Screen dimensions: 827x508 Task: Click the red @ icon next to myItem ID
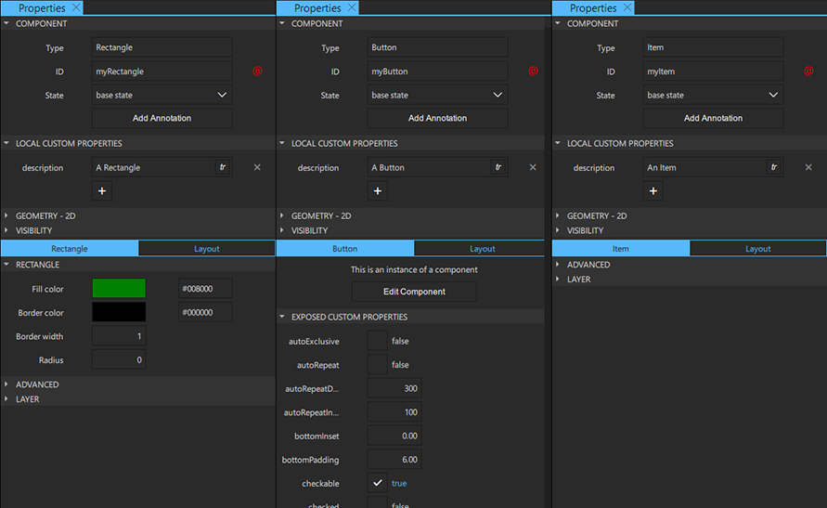point(808,71)
